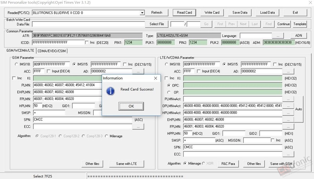Click the LTE OPC input field
The width and height of the screenshot is (314, 179).
coord(233,85)
